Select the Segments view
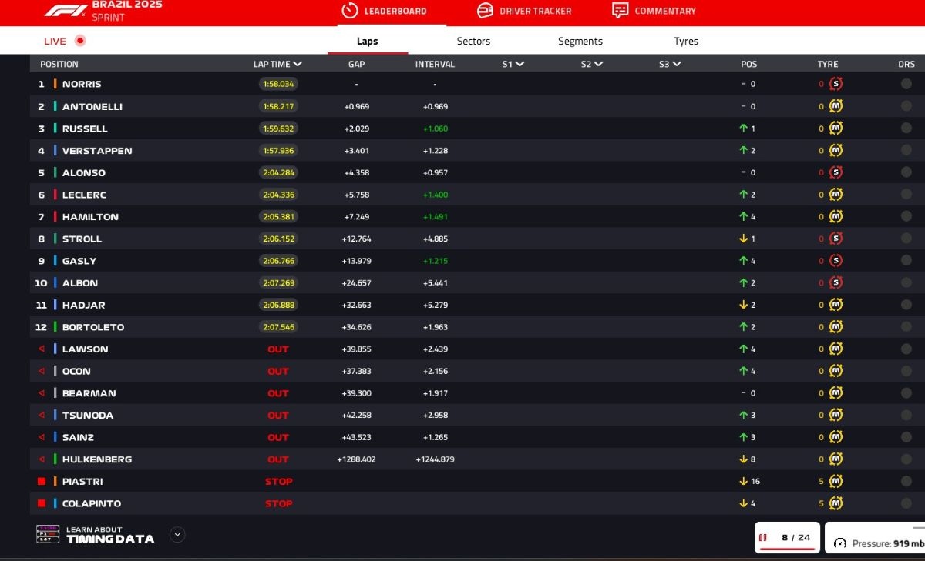925x561 pixels. coord(580,42)
